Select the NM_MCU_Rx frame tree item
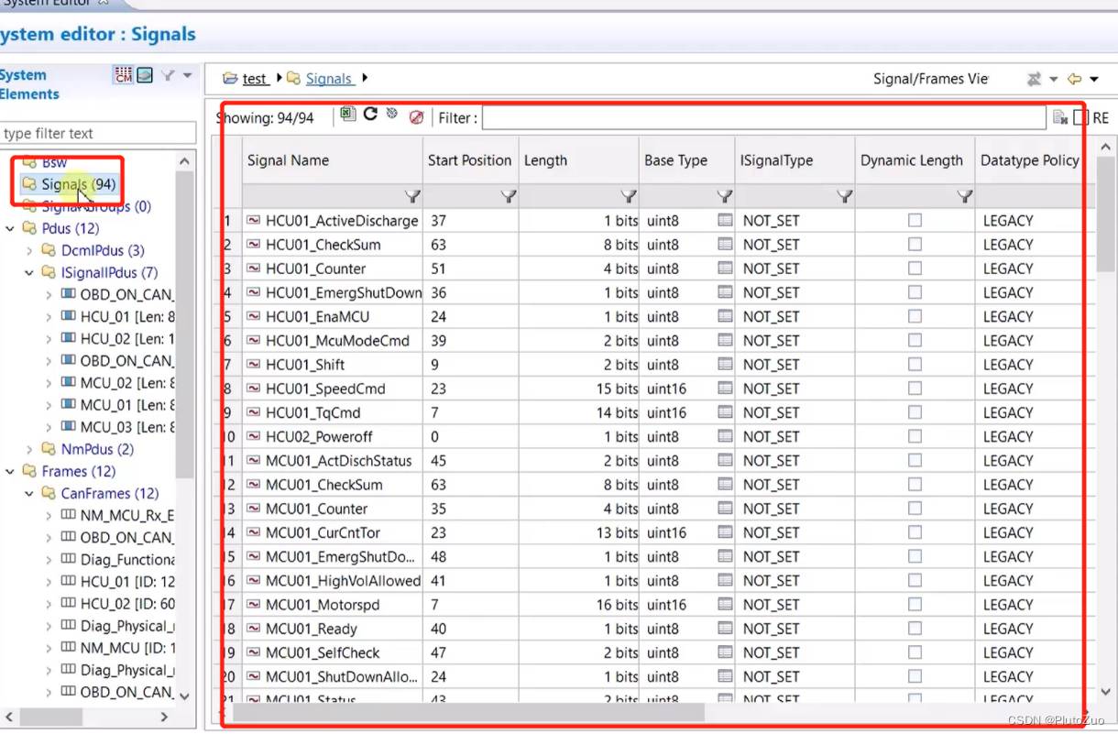The width and height of the screenshot is (1118, 734). [127, 515]
